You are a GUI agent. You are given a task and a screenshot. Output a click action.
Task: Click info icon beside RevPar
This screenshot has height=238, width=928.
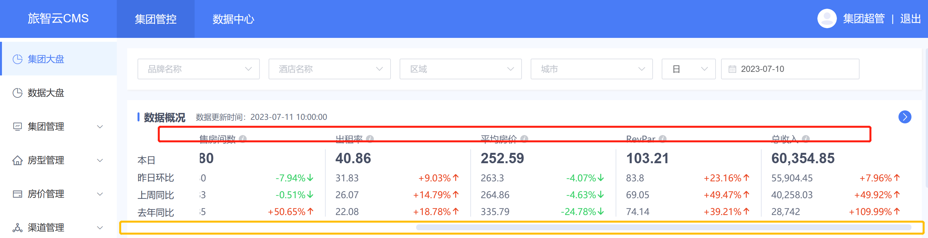click(662, 139)
